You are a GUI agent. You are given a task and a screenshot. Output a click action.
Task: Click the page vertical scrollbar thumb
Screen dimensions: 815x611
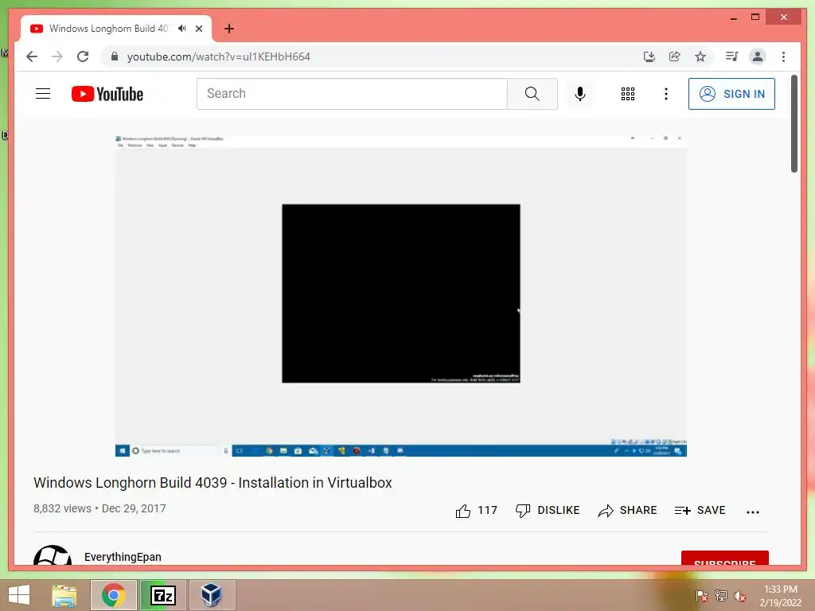coord(794,123)
